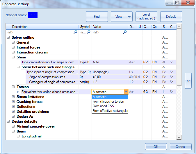Select the Equivalent thin-walled closed cross-section row
This screenshot has height=154, width=196.
click(x=98, y=92)
